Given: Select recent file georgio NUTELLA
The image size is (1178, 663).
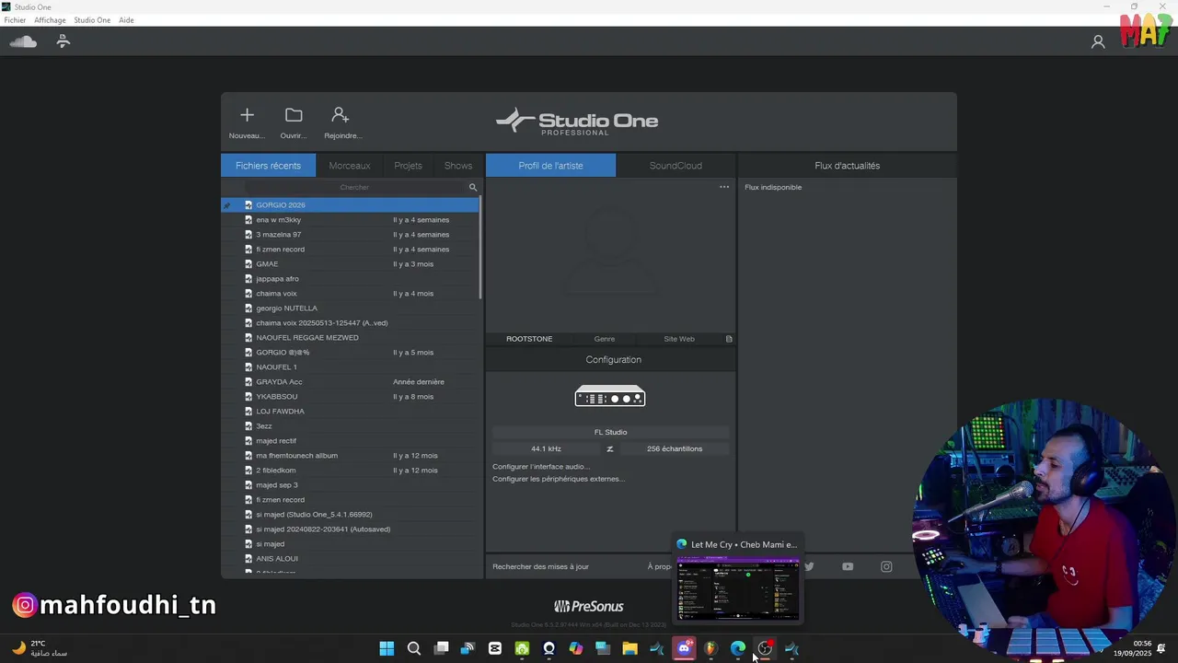Looking at the screenshot, I should [350, 308].
